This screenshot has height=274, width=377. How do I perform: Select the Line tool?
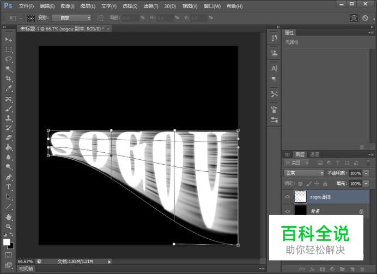(x=9, y=207)
